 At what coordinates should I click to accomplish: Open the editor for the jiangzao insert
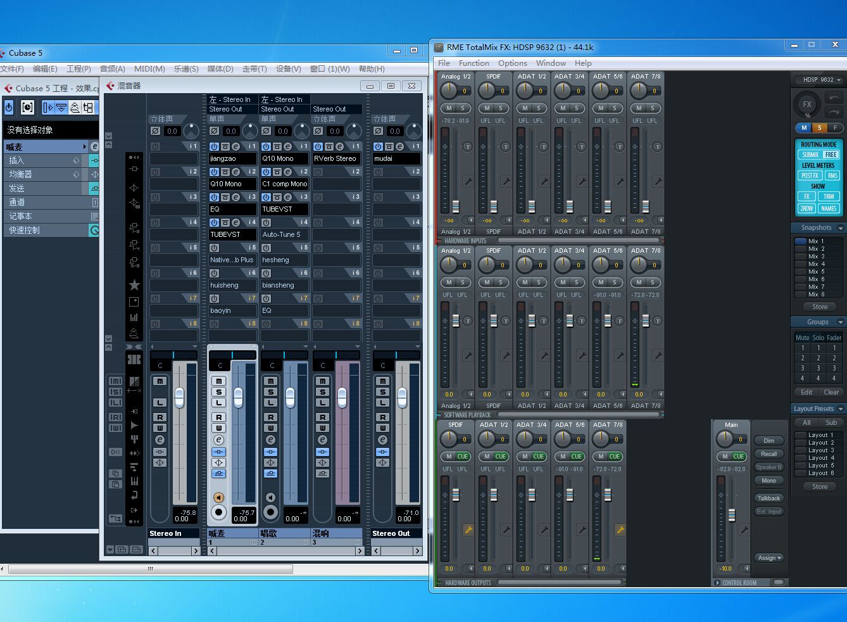tap(235, 146)
